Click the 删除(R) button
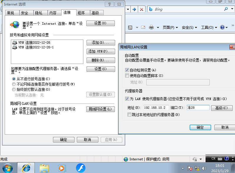 (x=101, y=60)
